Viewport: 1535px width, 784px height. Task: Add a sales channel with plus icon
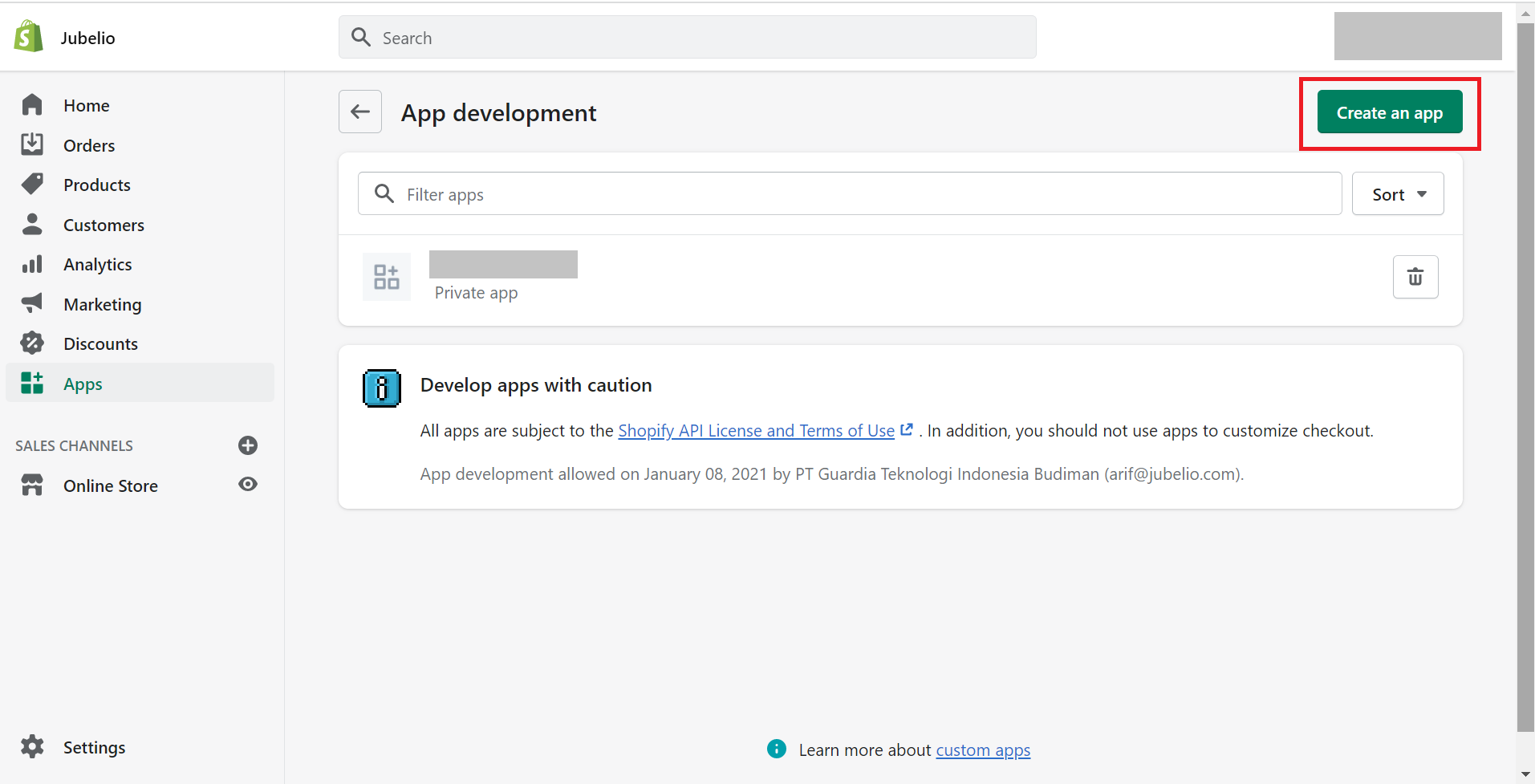coord(248,445)
